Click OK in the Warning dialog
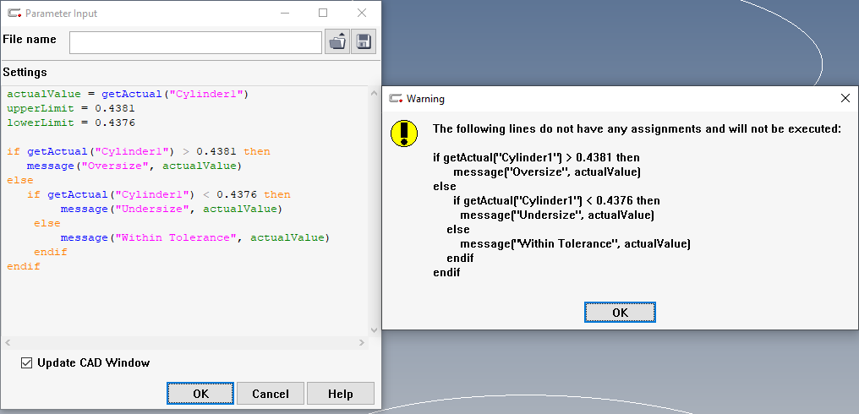The height and width of the screenshot is (414, 859). tap(620, 312)
